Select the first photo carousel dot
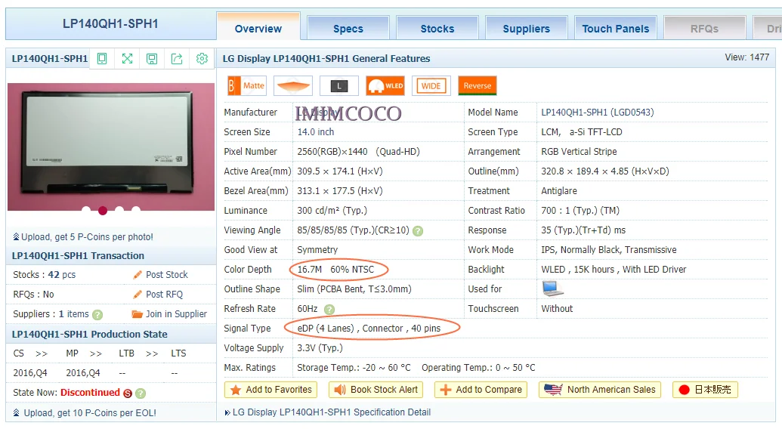This screenshot has width=782, height=429. point(86,210)
